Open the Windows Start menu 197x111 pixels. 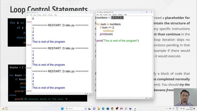(62, 109)
